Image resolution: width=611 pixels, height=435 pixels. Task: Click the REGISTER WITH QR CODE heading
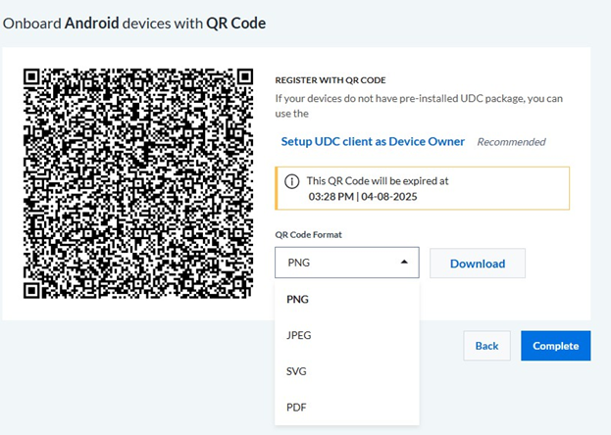[331, 80]
